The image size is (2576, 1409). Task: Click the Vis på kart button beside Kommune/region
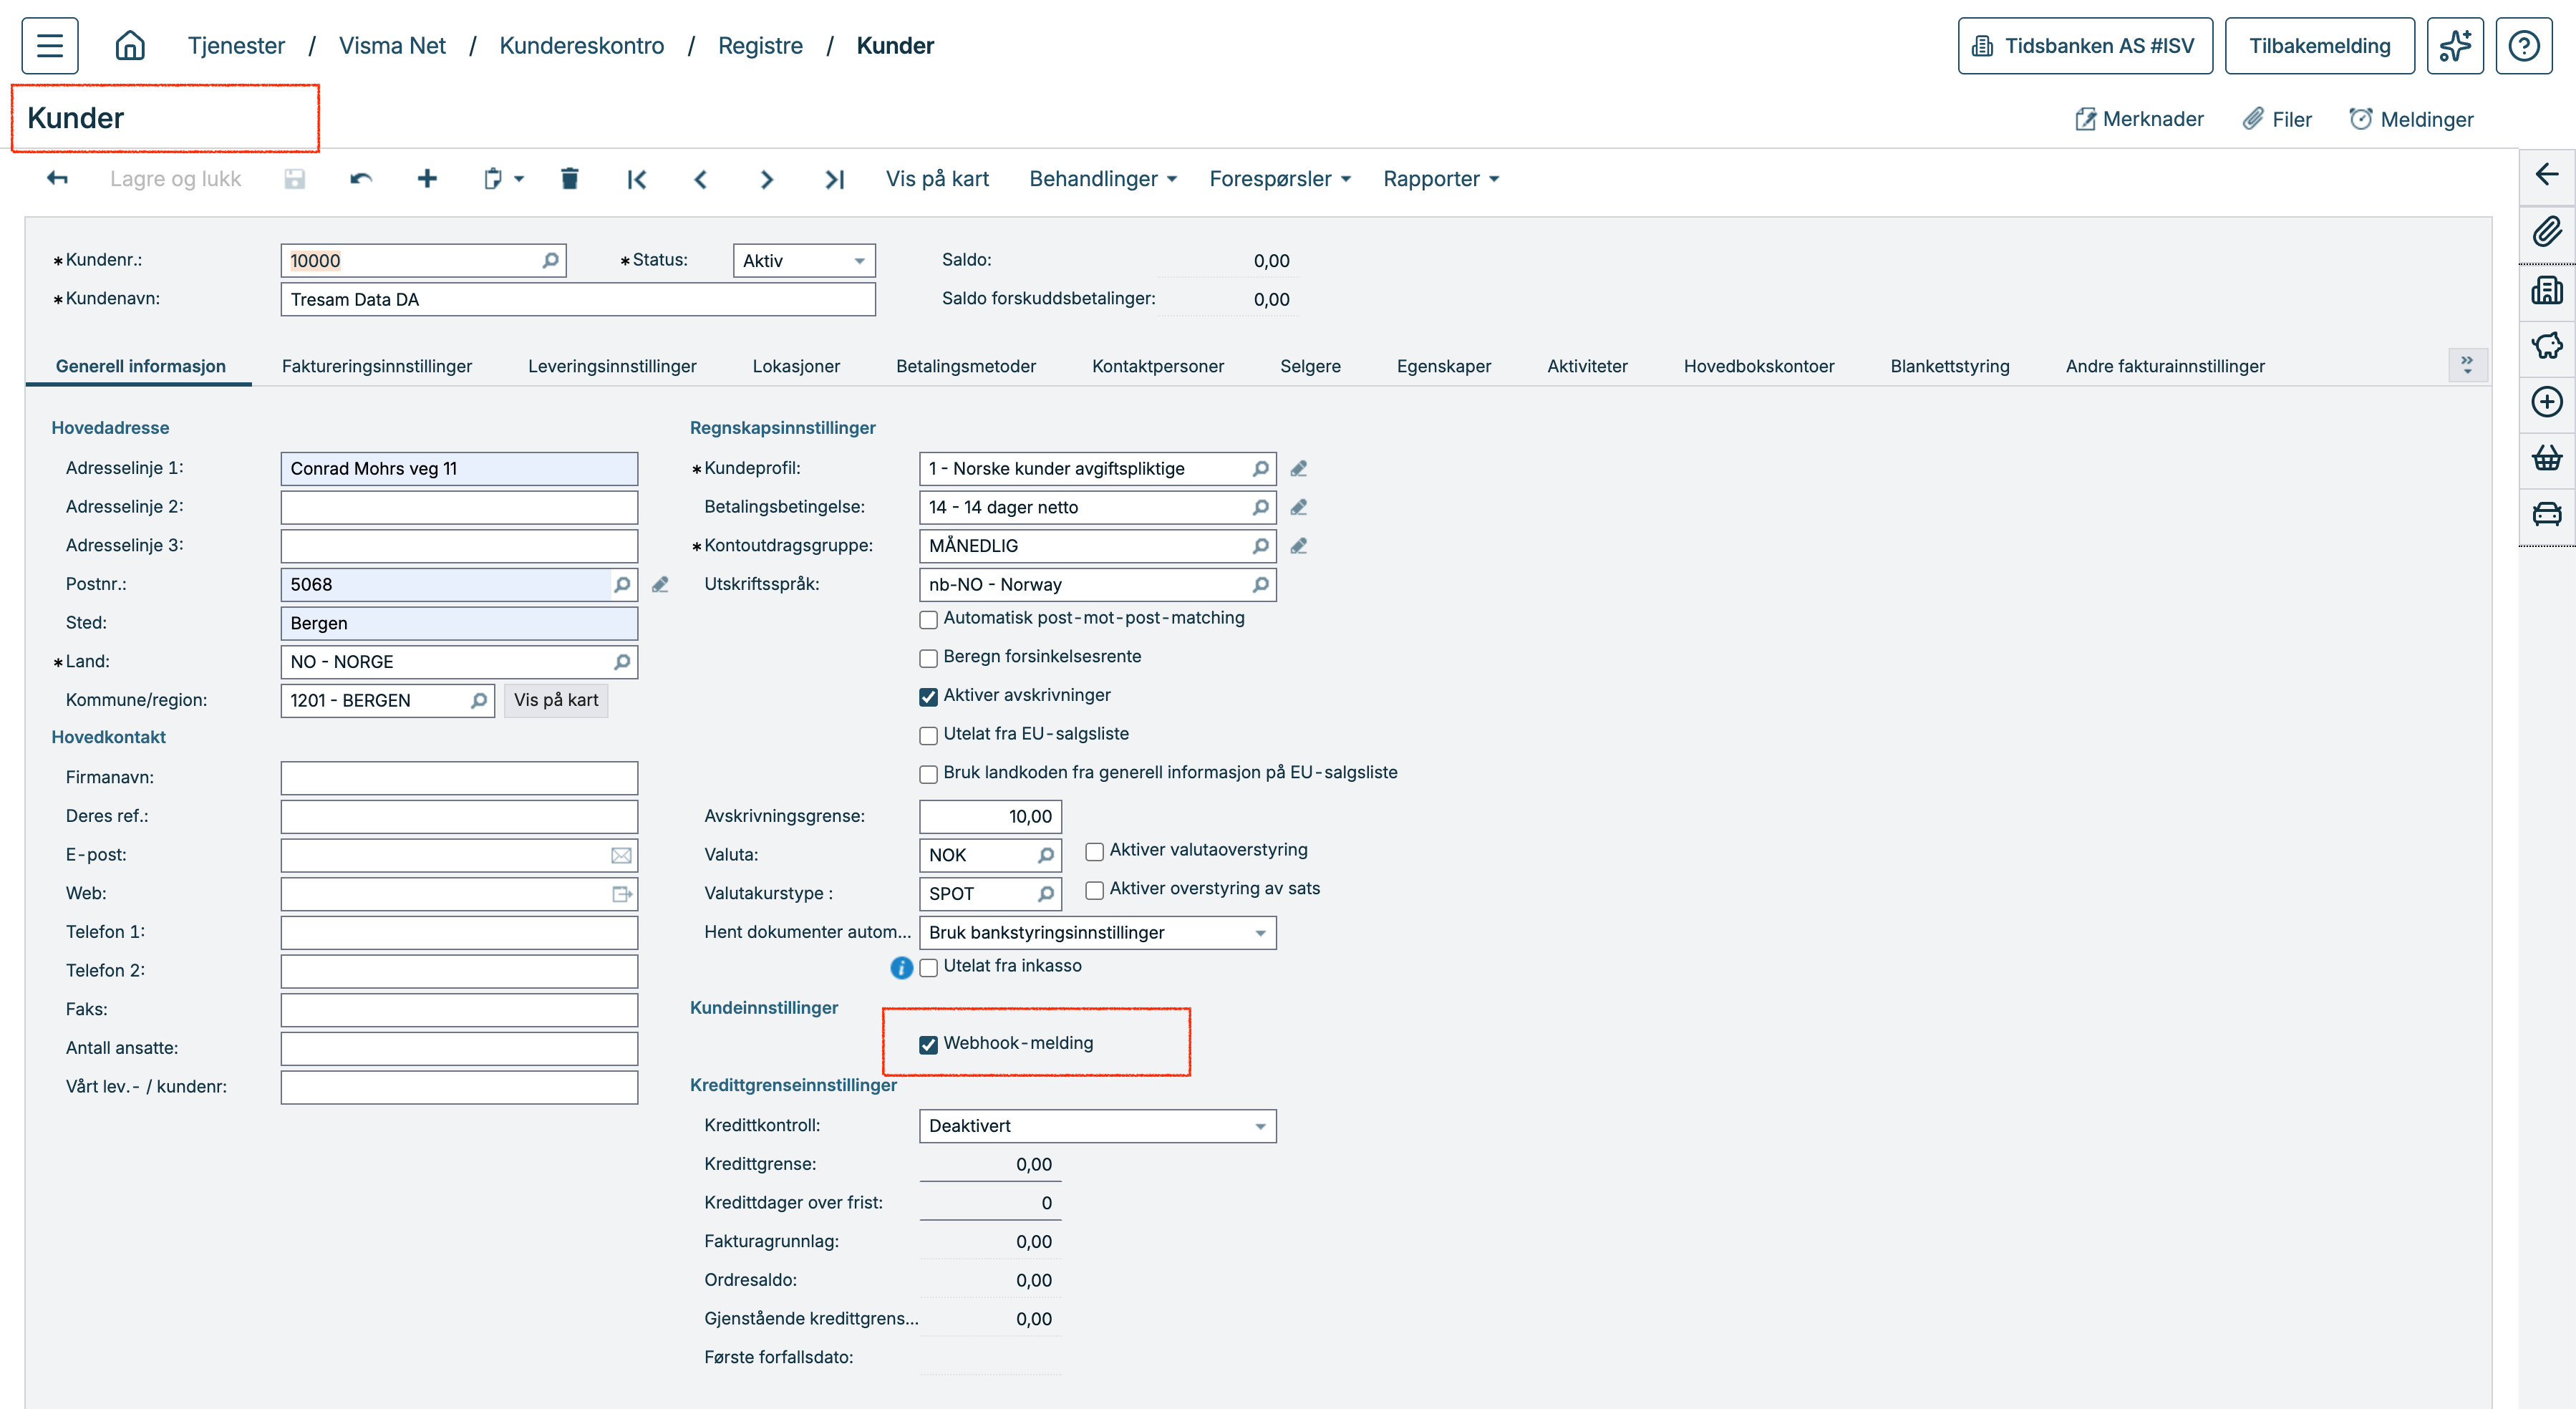tap(556, 700)
